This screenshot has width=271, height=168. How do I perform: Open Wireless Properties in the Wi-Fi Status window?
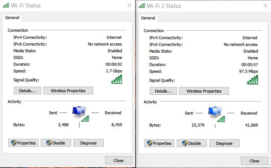(x=68, y=91)
